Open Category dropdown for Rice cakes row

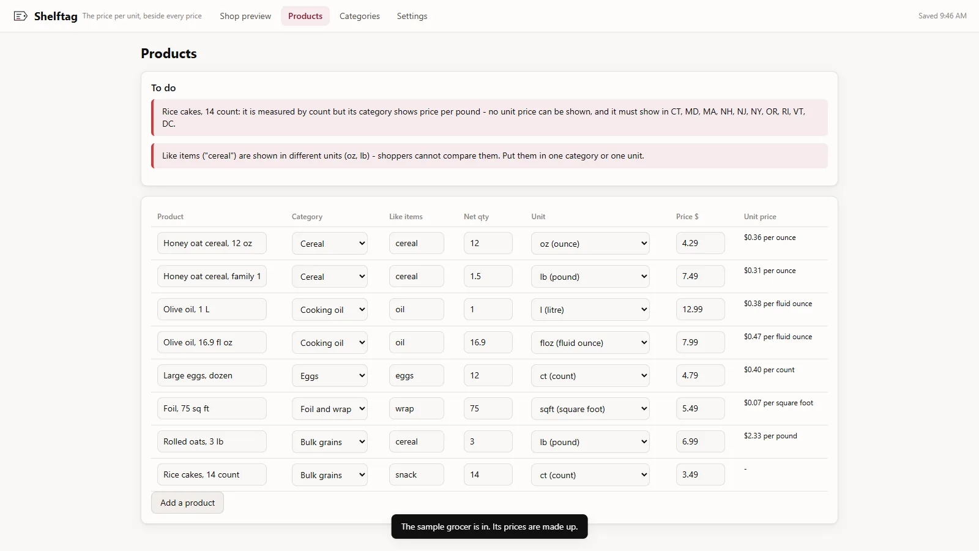(330, 474)
